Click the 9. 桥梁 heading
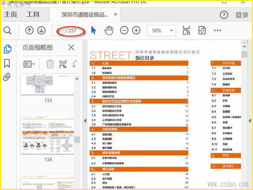The width and height of the screenshot is (253, 190). pyautogui.click(x=226, y=155)
